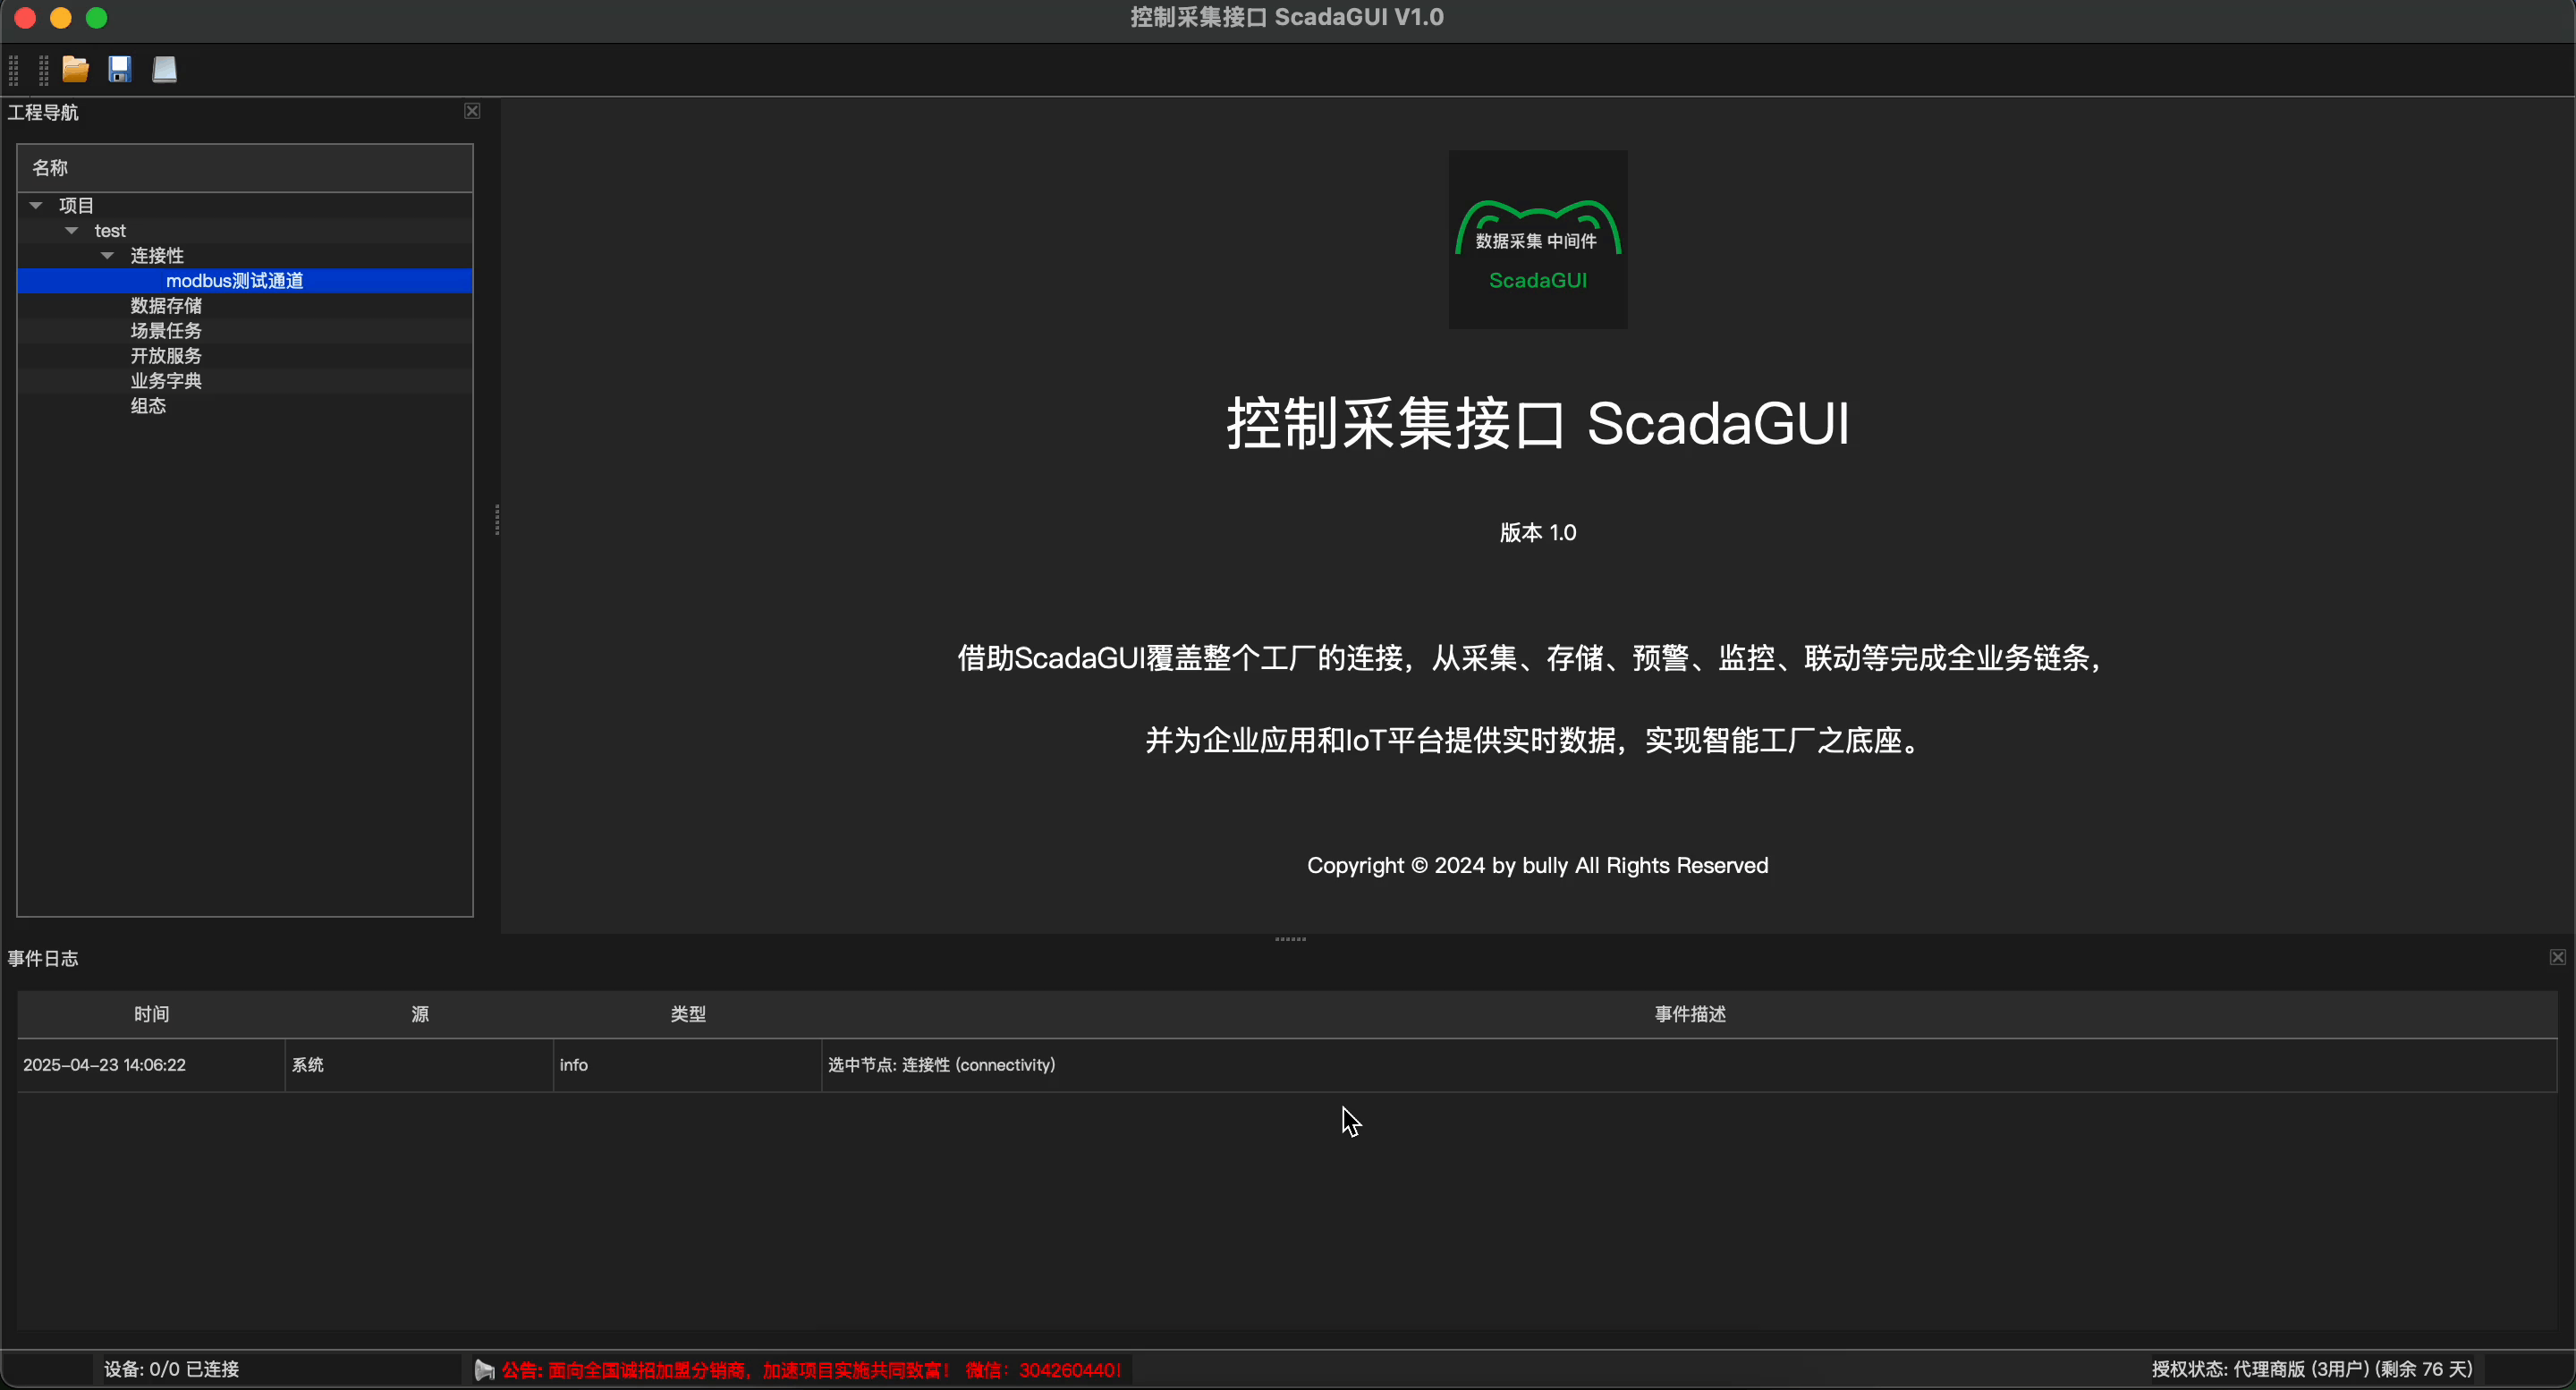
Task: Click the gray drive toolbar icon
Action: pyautogui.click(x=164, y=69)
